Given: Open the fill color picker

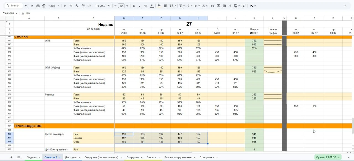Looking at the screenshot, I should coord(159,6).
